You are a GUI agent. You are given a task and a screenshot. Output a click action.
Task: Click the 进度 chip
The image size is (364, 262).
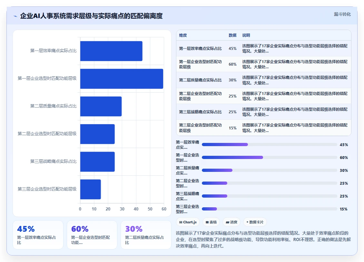[231, 222]
